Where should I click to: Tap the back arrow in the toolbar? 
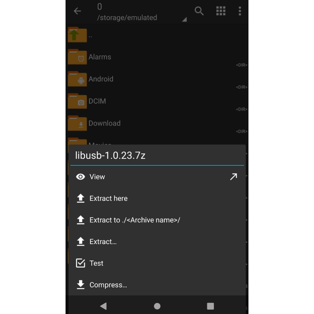click(x=77, y=11)
